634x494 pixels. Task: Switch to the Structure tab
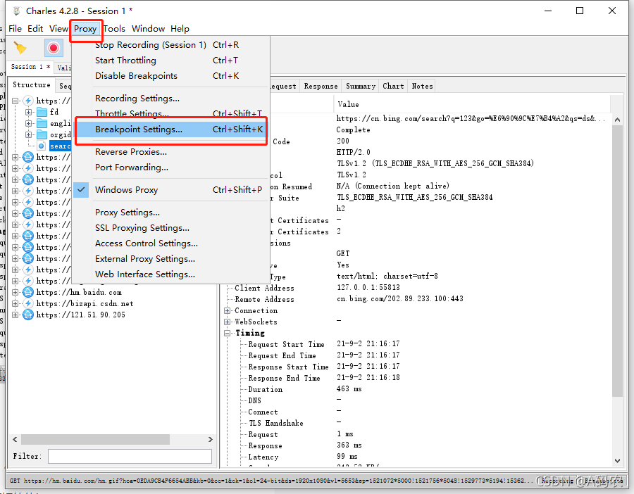pos(32,85)
